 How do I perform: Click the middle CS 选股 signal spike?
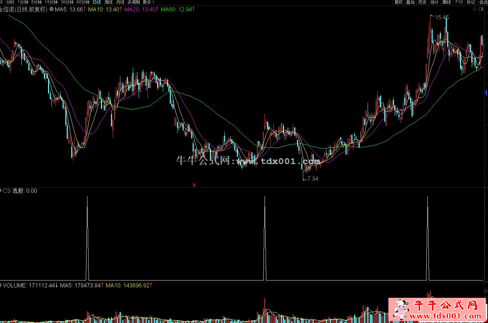[x=265, y=238]
